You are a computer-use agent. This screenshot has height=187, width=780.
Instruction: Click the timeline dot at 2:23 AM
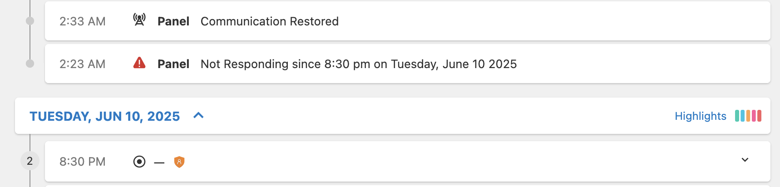[30, 64]
